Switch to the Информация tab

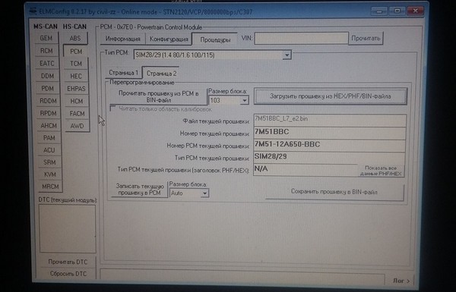click(122, 39)
